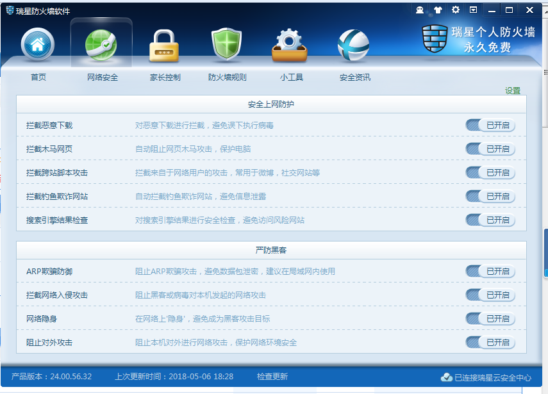Click 拦截跨站脚本攻击 row label
The height and width of the screenshot is (394, 548).
(x=57, y=173)
